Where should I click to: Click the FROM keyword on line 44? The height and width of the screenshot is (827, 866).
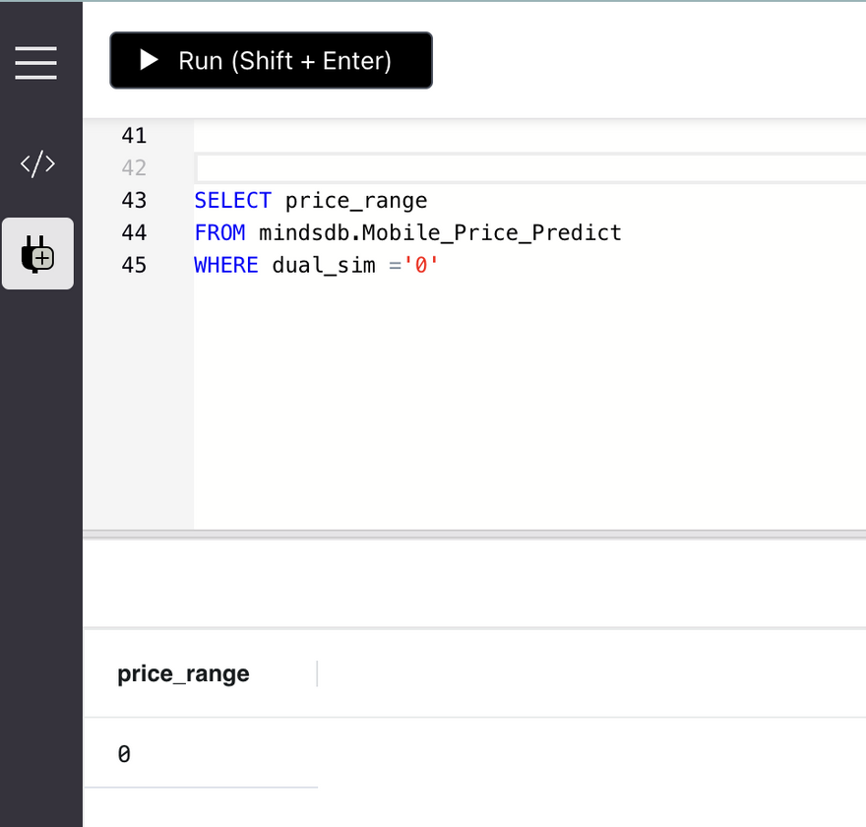click(x=219, y=233)
